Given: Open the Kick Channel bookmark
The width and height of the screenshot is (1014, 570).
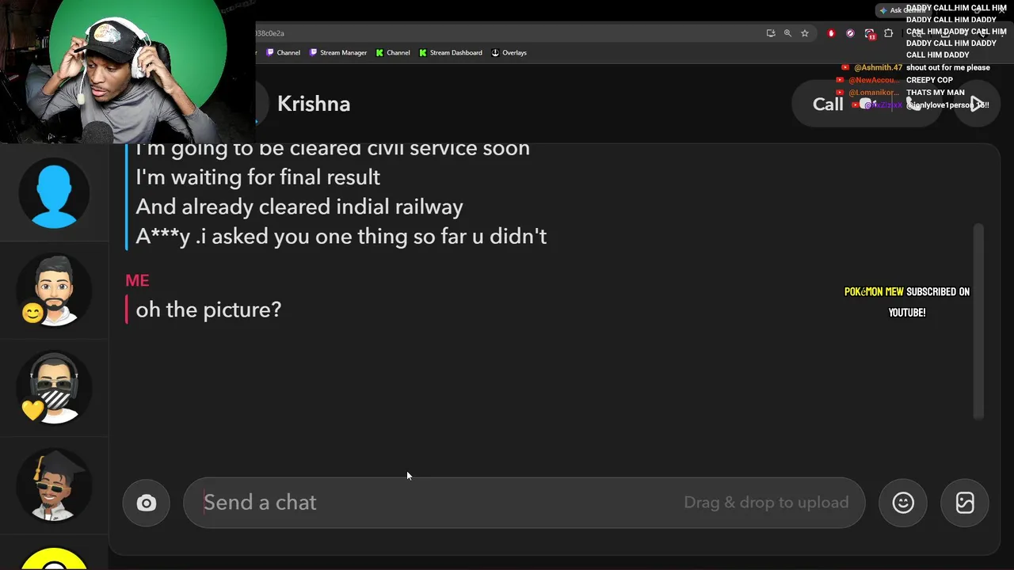Looking at the screenshot, I should pyautogui.click(x=393, y=53).
